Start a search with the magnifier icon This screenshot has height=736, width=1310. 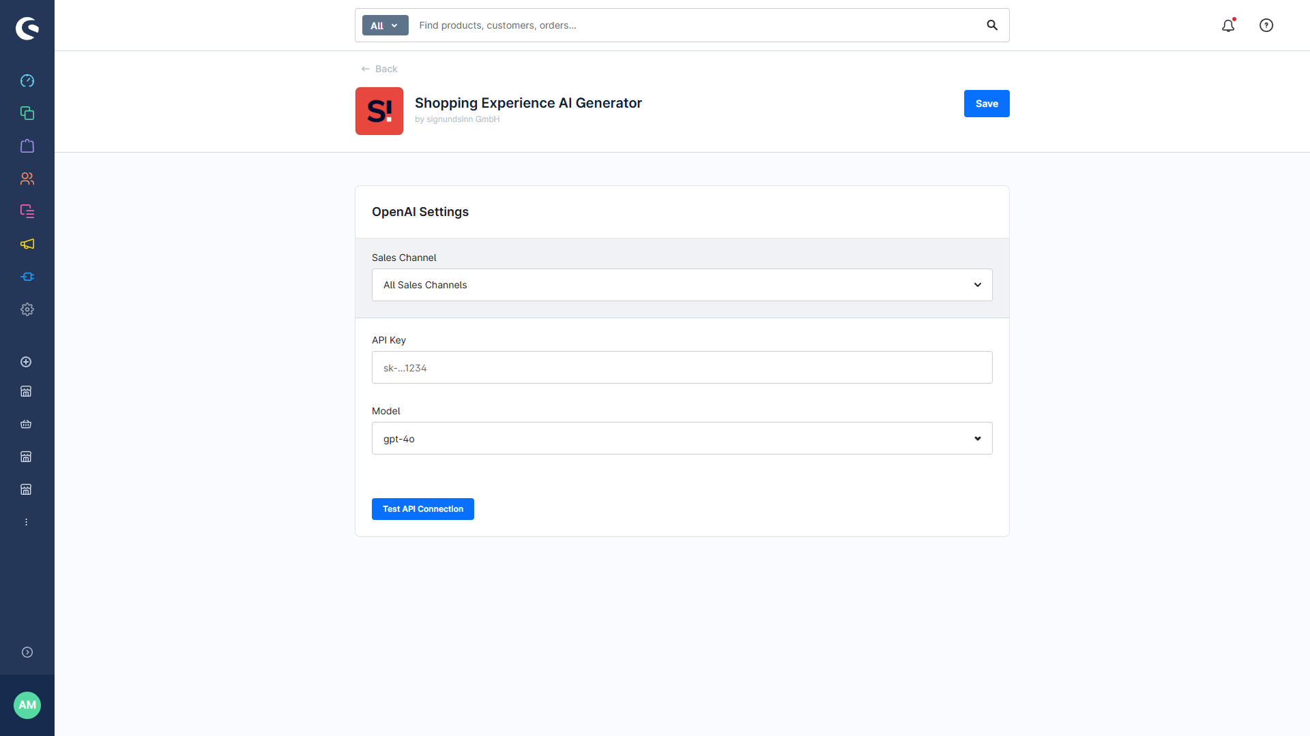tap(992, 25)
